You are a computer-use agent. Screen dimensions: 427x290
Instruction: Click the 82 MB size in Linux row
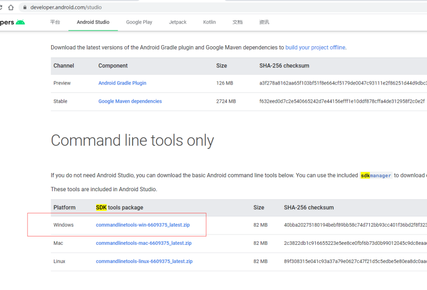pyautogui.click(x=261, y=261)
